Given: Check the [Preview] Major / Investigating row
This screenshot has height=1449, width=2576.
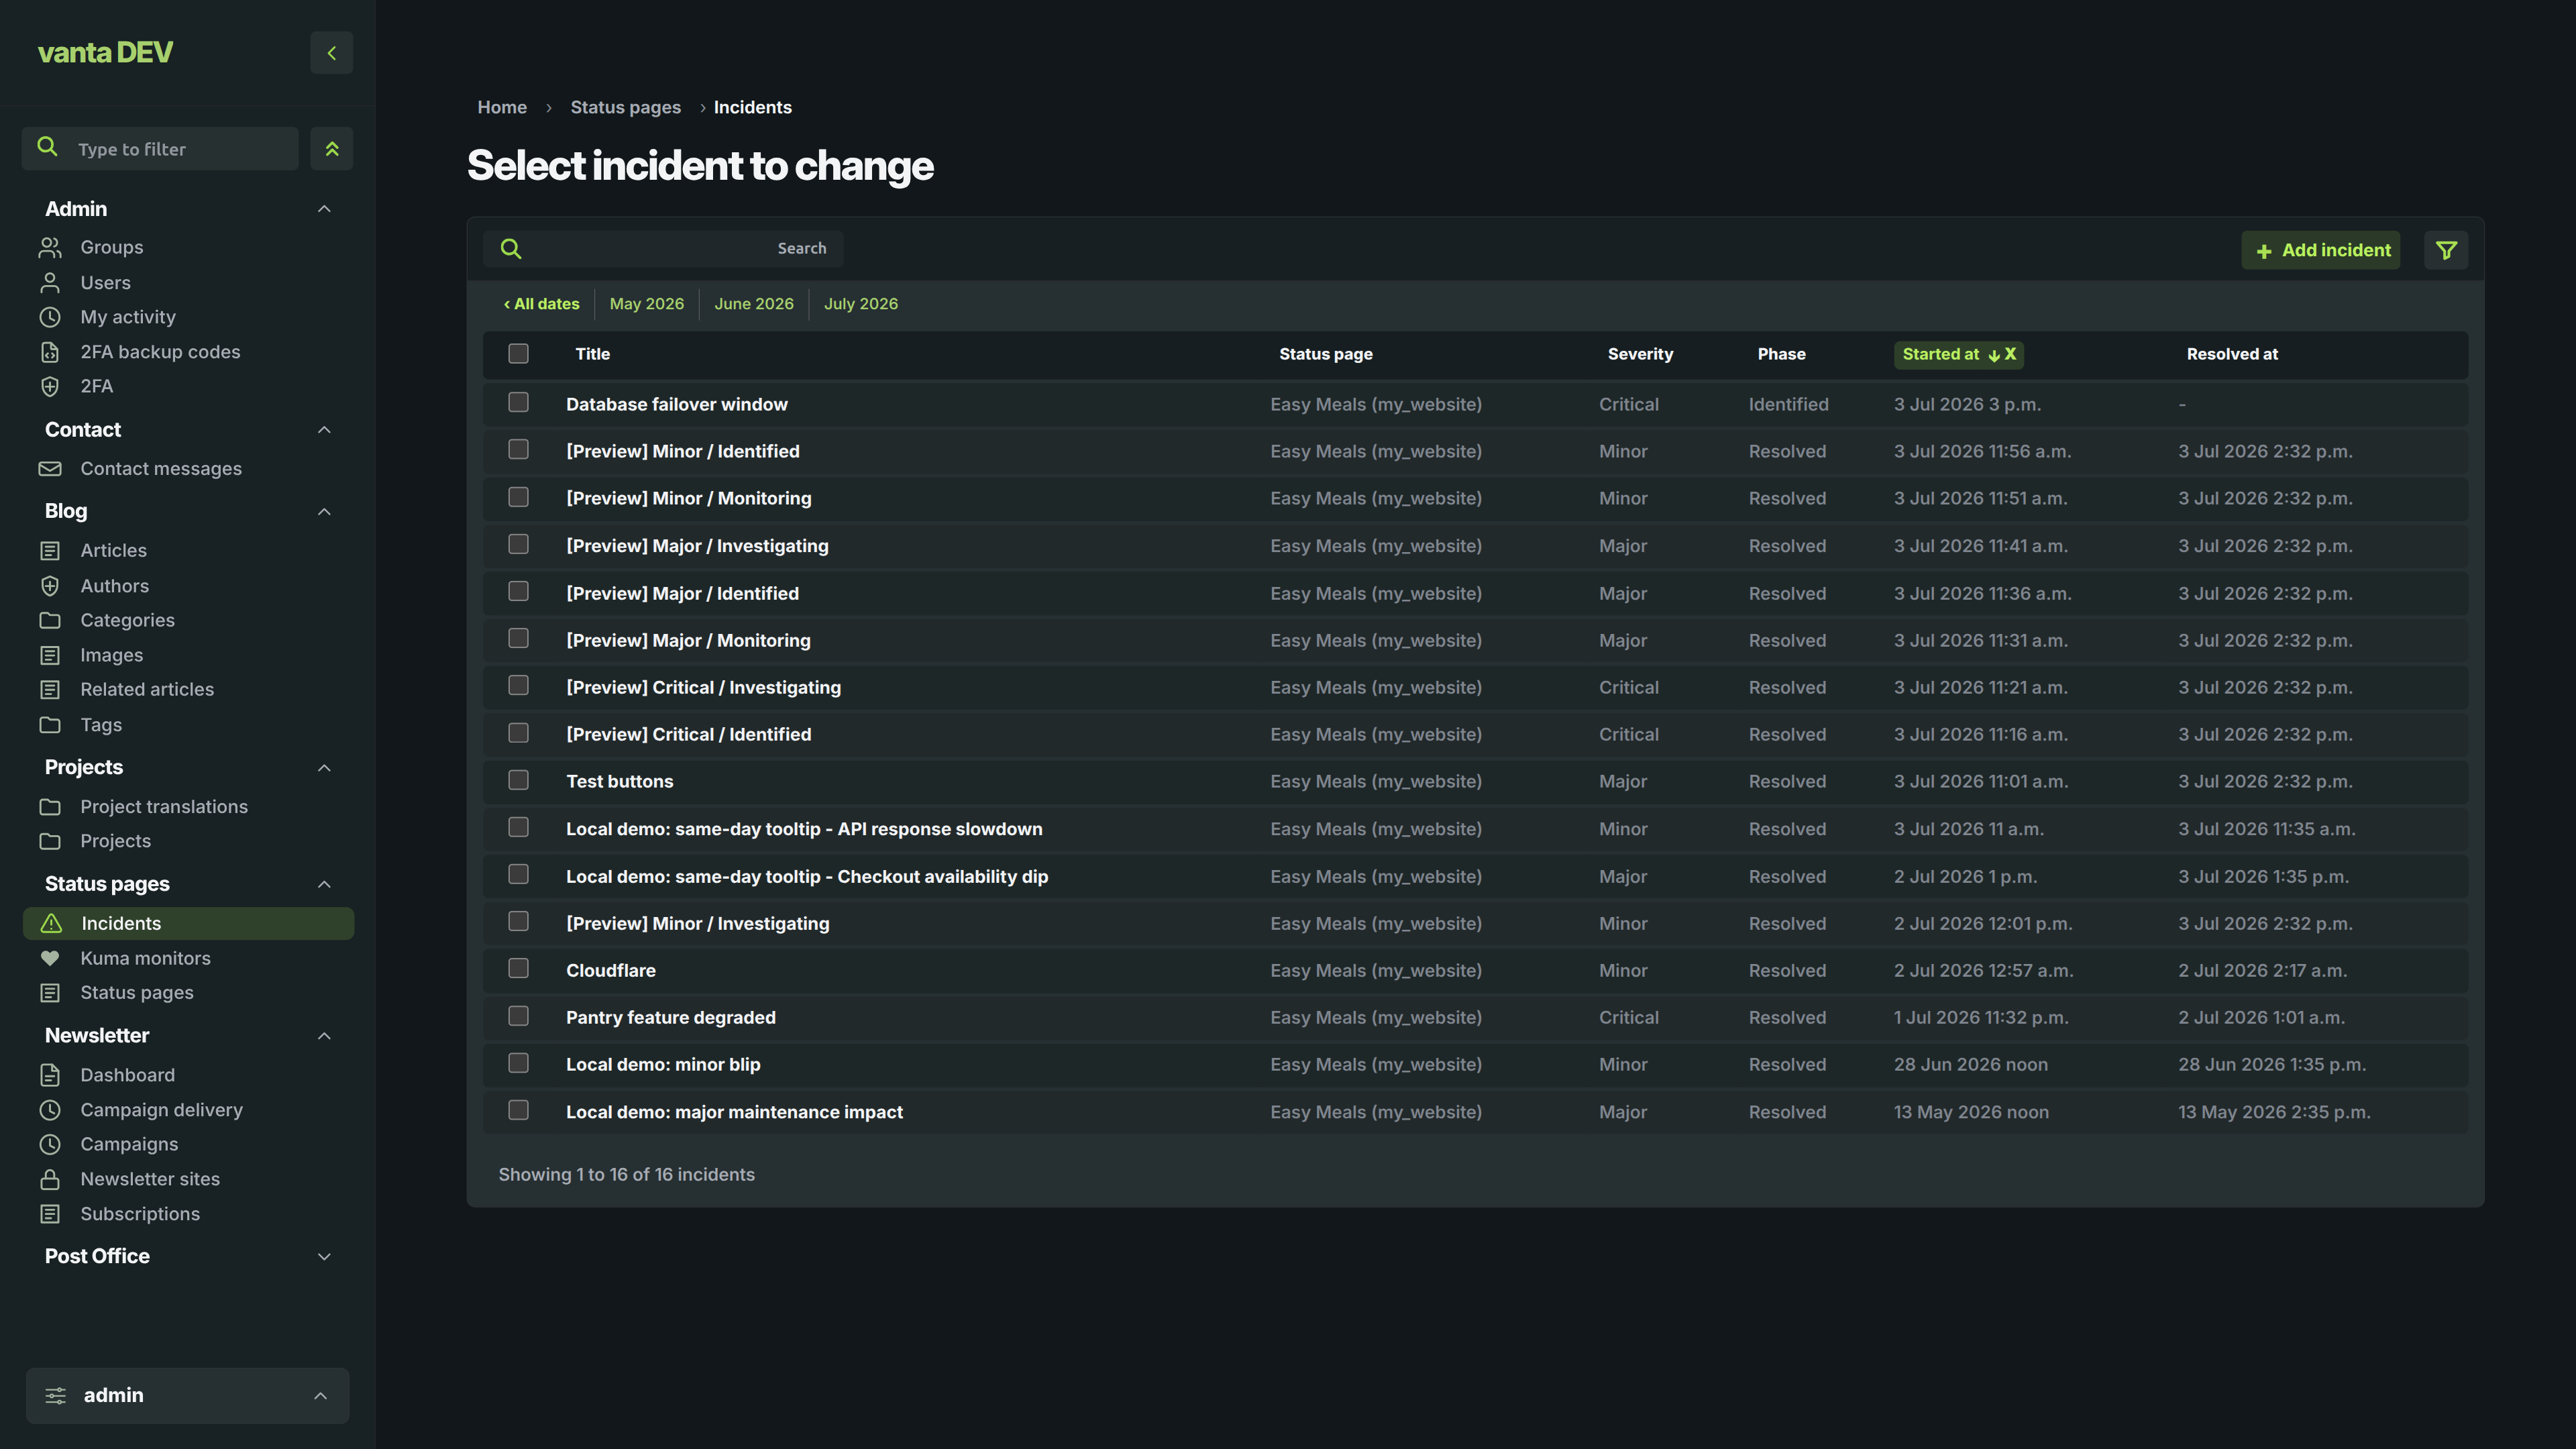Looking at the screenshot, I should coord(518,544).
